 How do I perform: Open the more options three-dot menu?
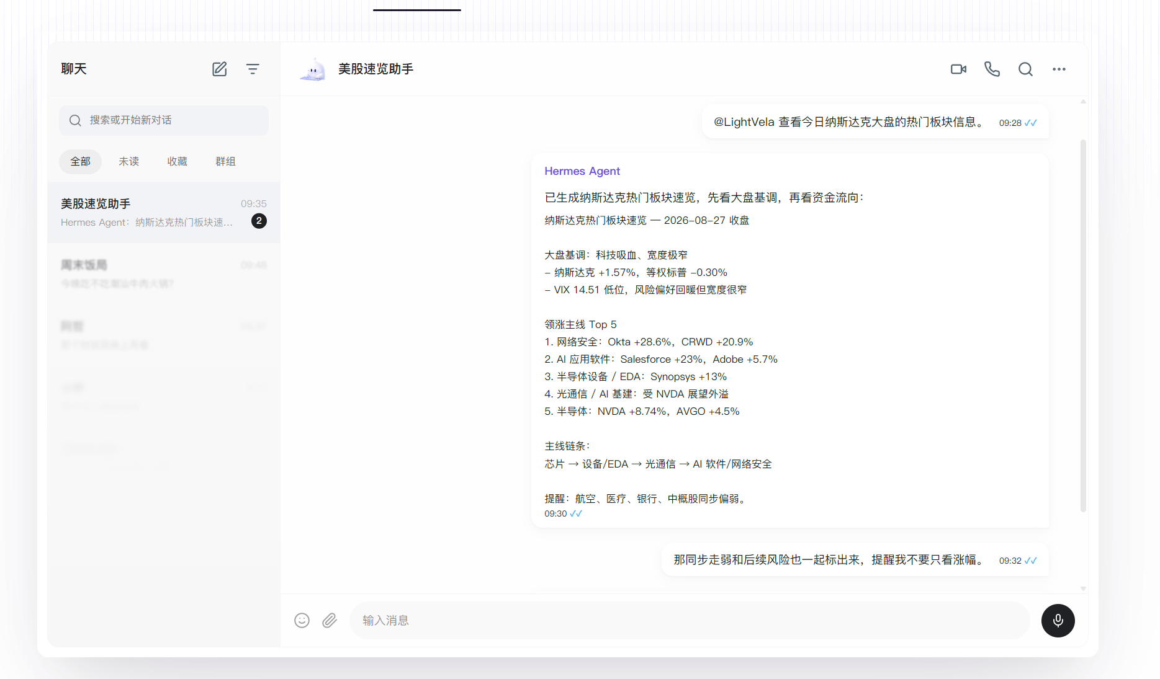1059,69
